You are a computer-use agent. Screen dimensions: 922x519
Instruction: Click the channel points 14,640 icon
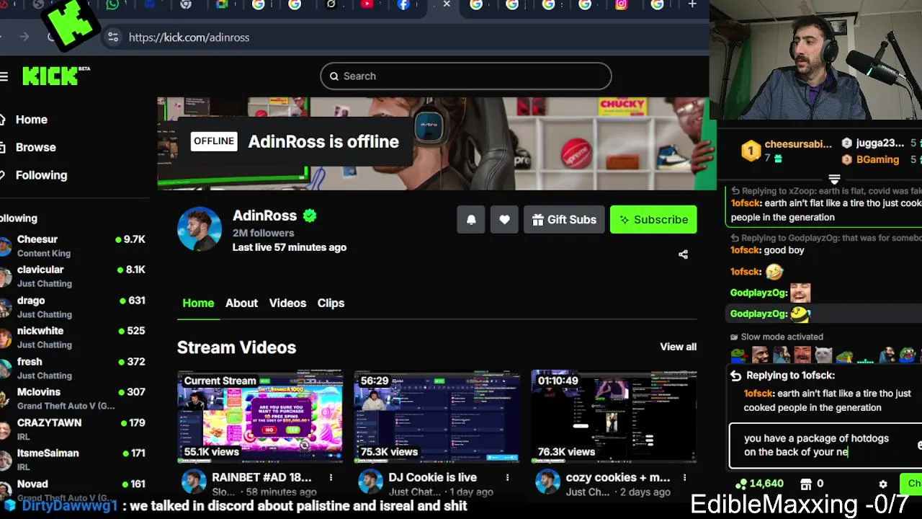(740, 484)
